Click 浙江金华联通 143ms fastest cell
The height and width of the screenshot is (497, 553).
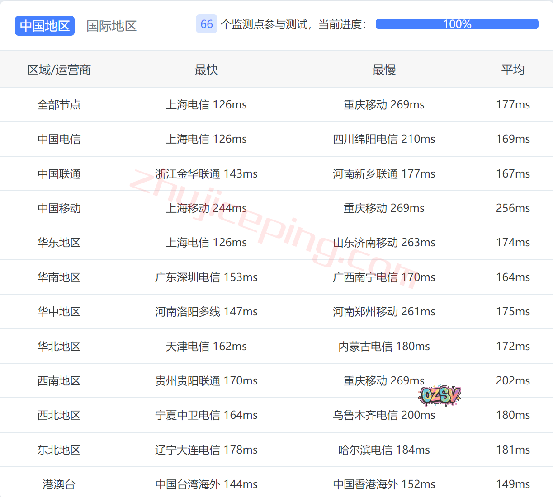point(206,174)
